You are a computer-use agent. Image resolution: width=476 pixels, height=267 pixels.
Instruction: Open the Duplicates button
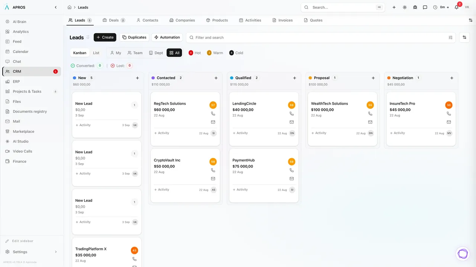134,37
